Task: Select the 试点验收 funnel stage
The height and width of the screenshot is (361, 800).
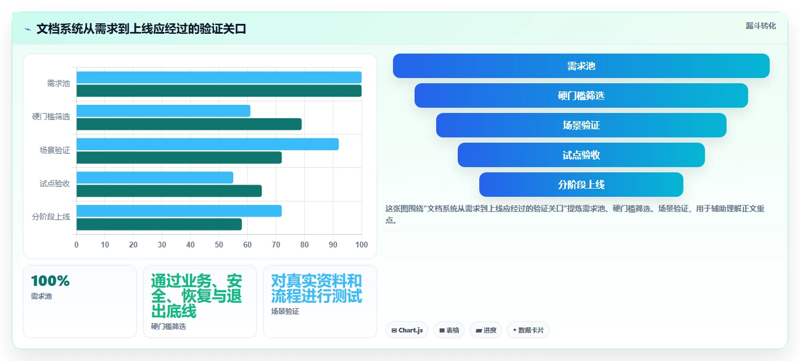Action: point(581,155)
